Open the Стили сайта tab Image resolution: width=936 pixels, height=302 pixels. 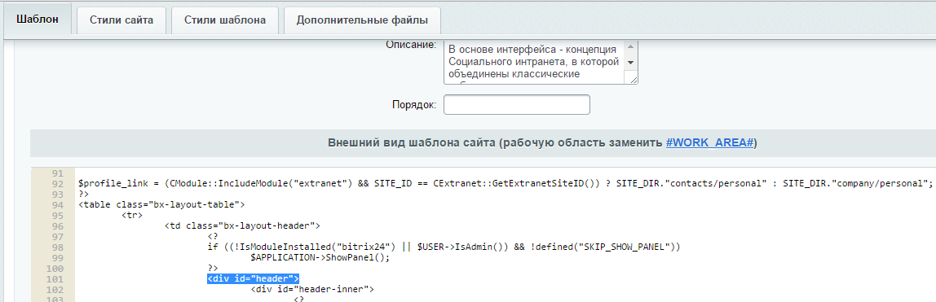pyautogui.click(x=121, y=20)
